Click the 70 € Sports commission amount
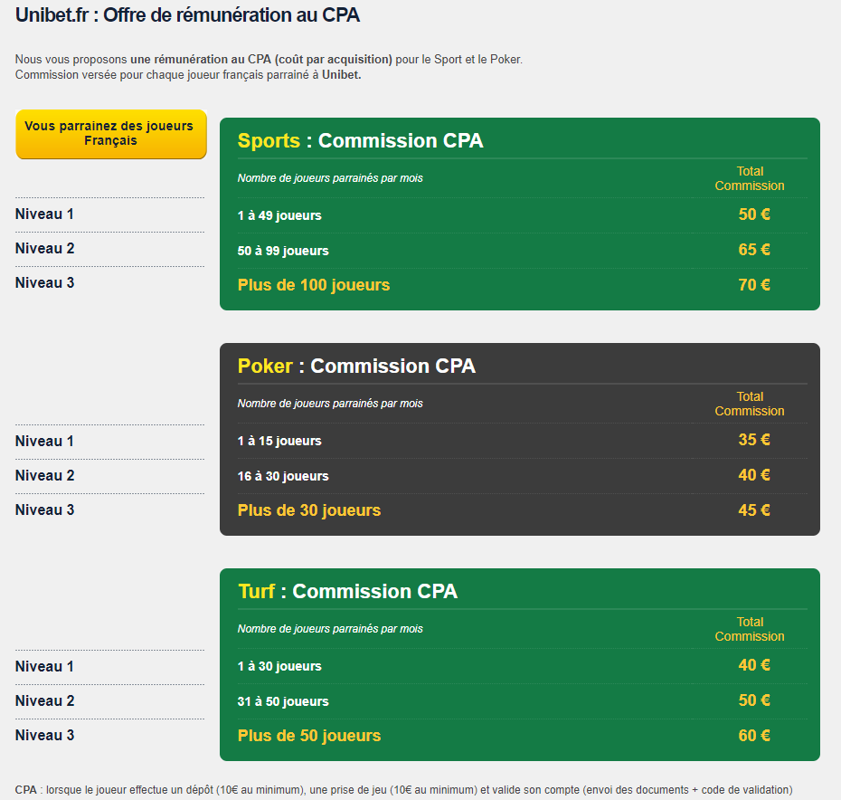841x800 pixels. 754,285
